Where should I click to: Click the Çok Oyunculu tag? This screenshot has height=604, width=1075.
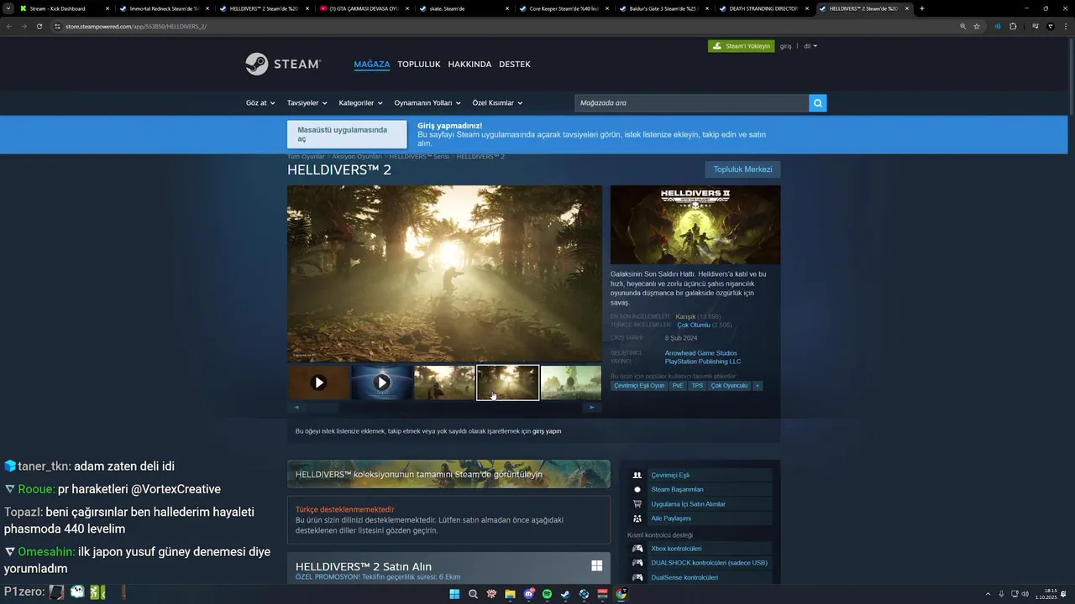[729, 386]
